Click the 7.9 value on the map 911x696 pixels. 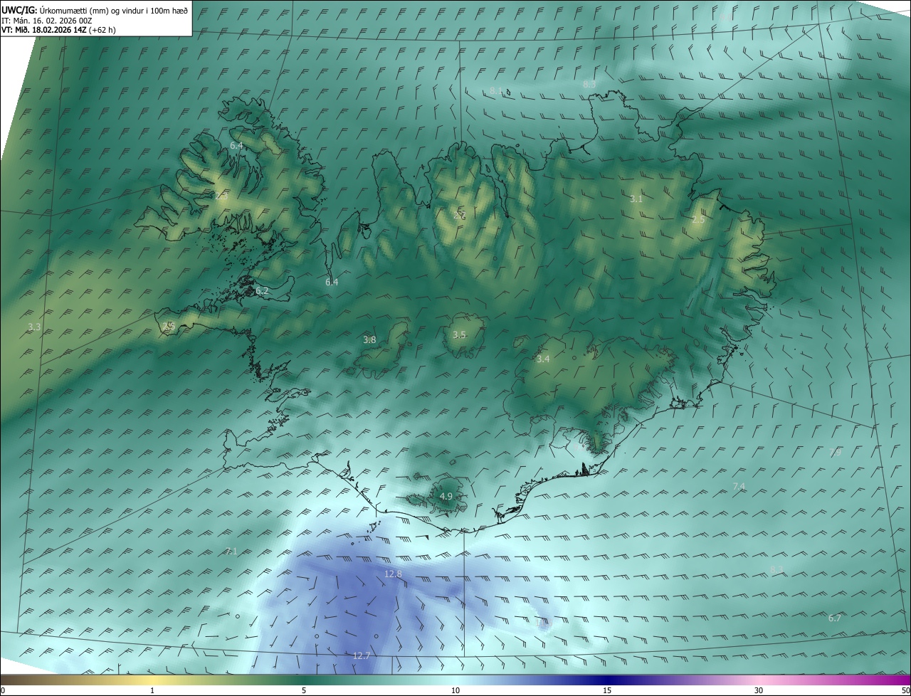pyautogui.click(x=835, y=453)
